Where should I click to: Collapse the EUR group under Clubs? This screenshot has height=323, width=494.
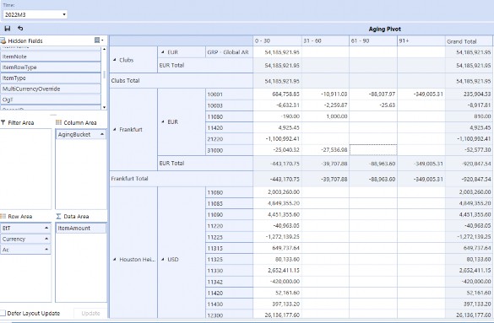163,52
